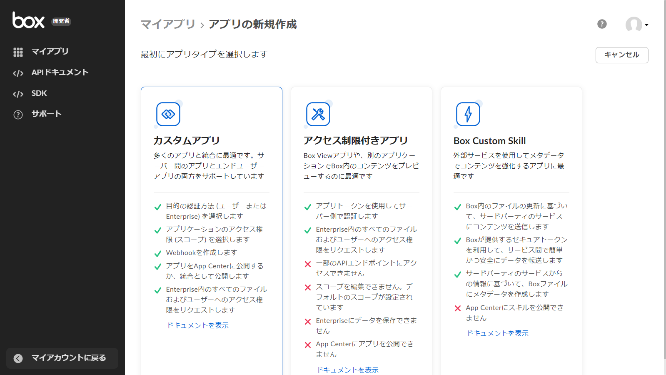Click text 'Webhookを作成します'
666x375 pixels.
pos(202,253)
